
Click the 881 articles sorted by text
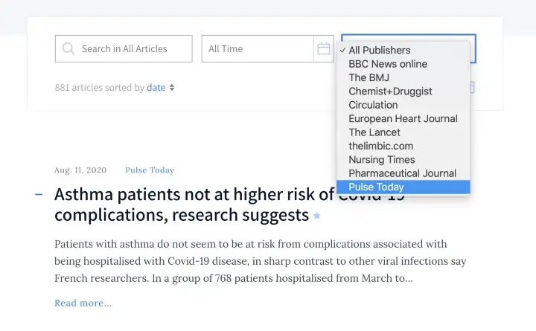click(x=100, y=88)
